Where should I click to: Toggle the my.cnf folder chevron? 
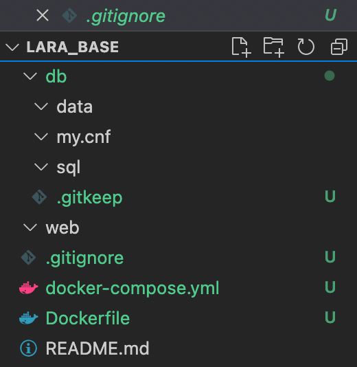coord(41,137)
